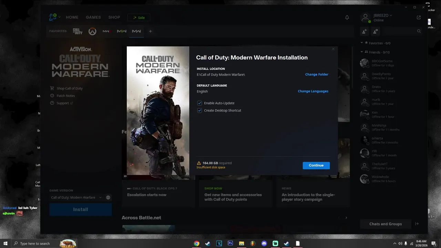441x248 pixels.
Task: Open Google Chrome from the taskbar
Action: click(x=196, y=244)
